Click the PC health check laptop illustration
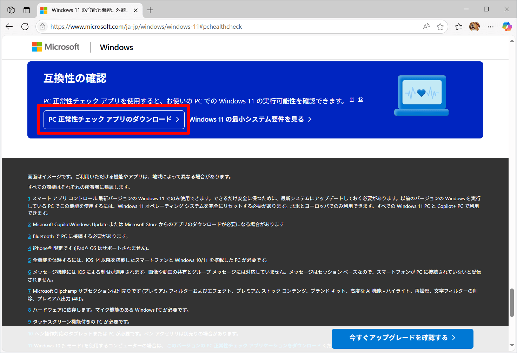The image size is (517, 353). coord(422,95)
